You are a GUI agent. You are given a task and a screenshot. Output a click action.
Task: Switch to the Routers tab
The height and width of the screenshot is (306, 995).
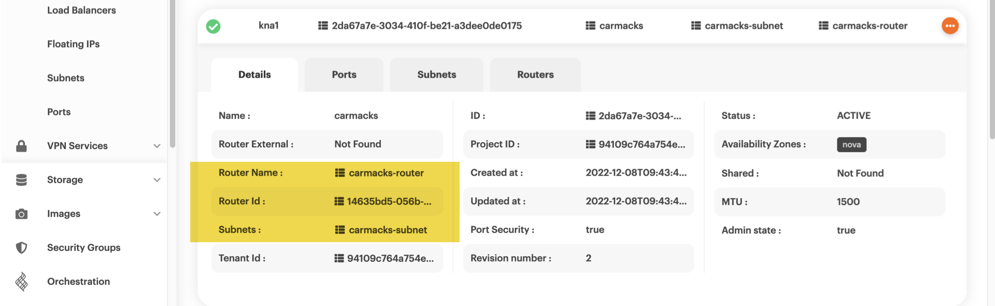tap(535, 74)
